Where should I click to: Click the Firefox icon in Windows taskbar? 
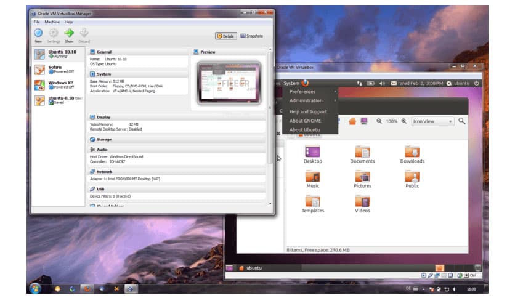coord(87,289)
